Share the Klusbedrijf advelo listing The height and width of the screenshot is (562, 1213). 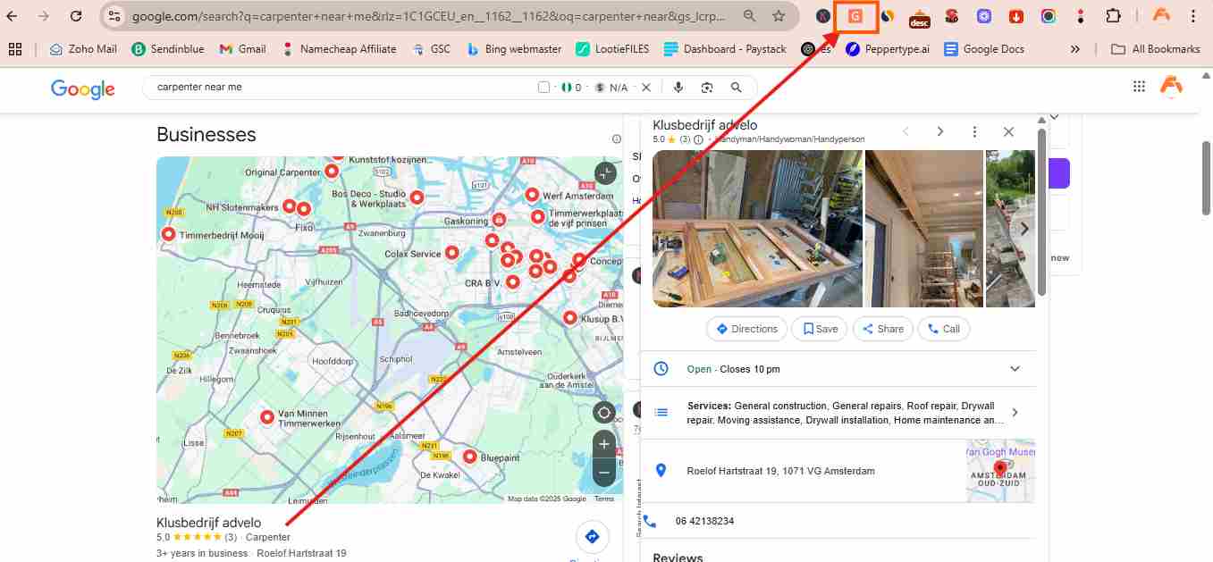[883, 329]
